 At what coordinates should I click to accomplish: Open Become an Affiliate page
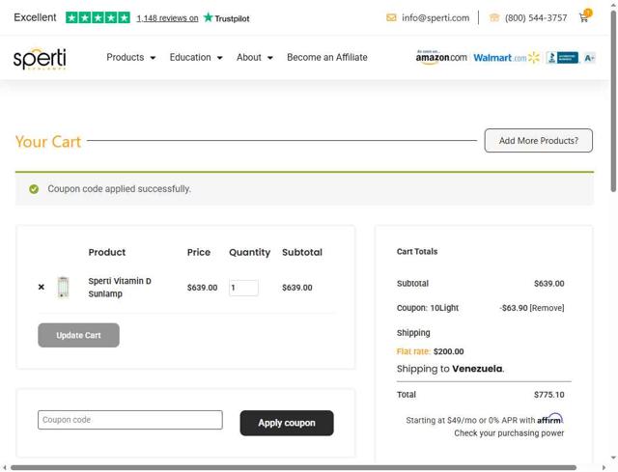(327, 58)
